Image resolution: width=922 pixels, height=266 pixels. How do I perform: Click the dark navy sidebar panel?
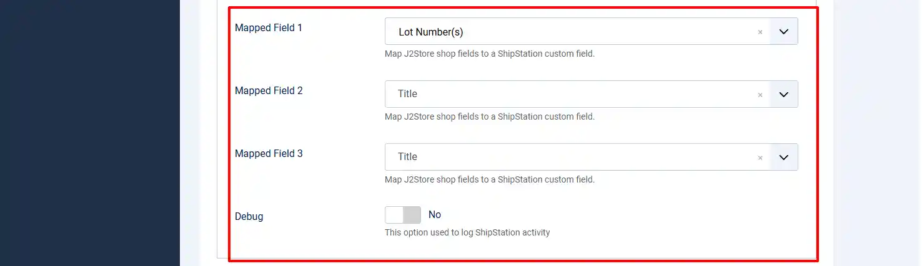pos(90,133)
